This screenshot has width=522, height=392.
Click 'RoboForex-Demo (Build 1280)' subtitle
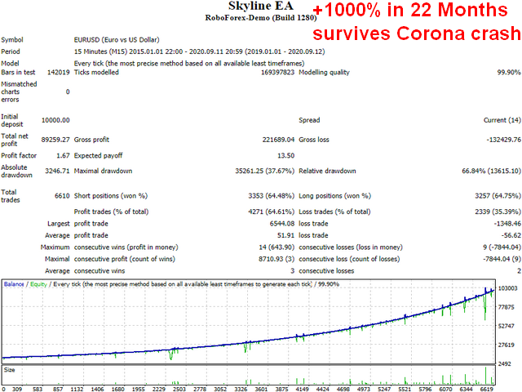[x=261, y=18]
